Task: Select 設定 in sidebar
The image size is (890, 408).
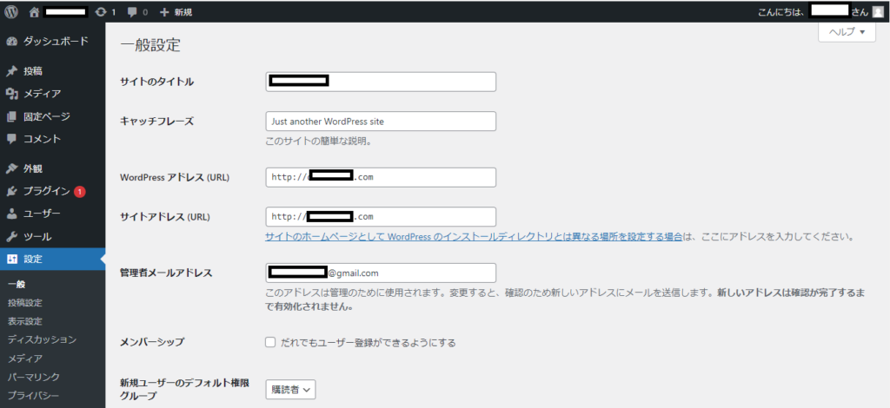Action: [52, 259]
